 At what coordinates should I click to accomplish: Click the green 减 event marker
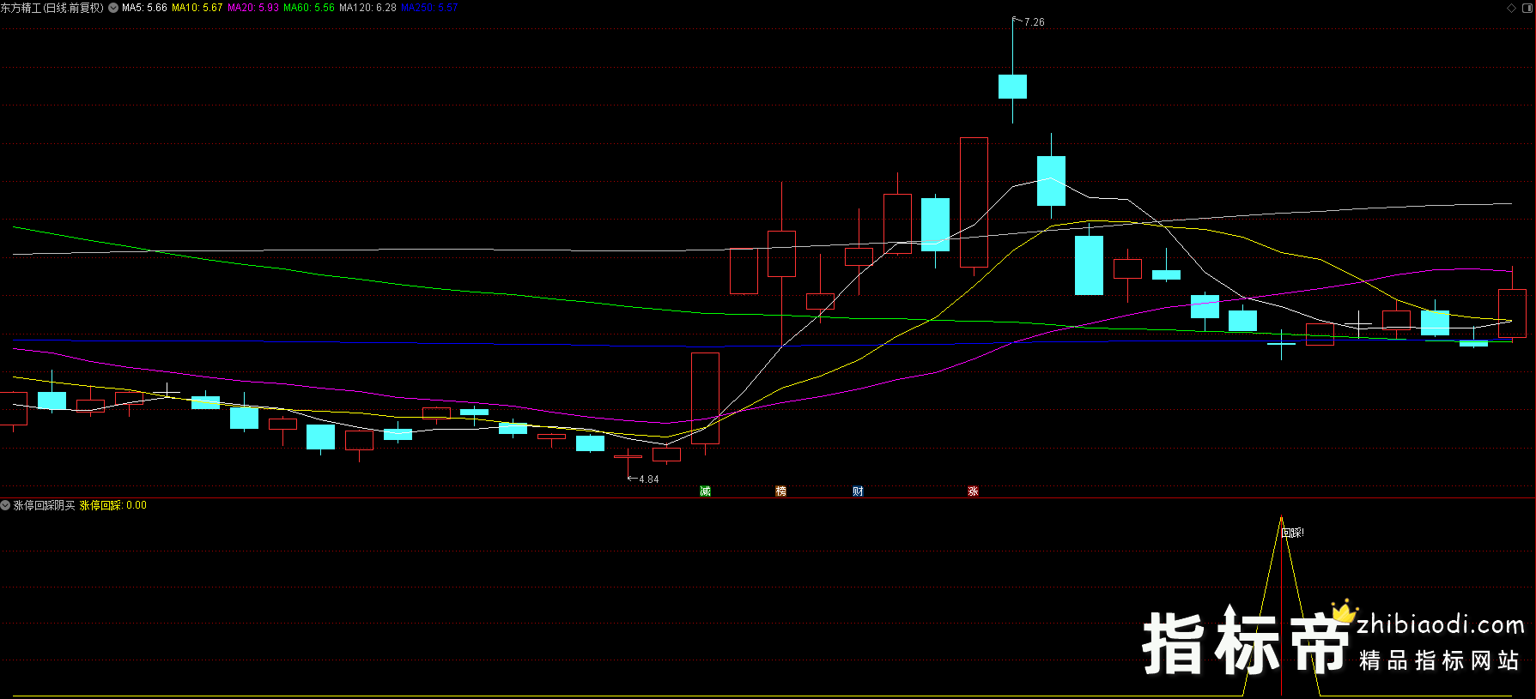click(x=705, y=491)
